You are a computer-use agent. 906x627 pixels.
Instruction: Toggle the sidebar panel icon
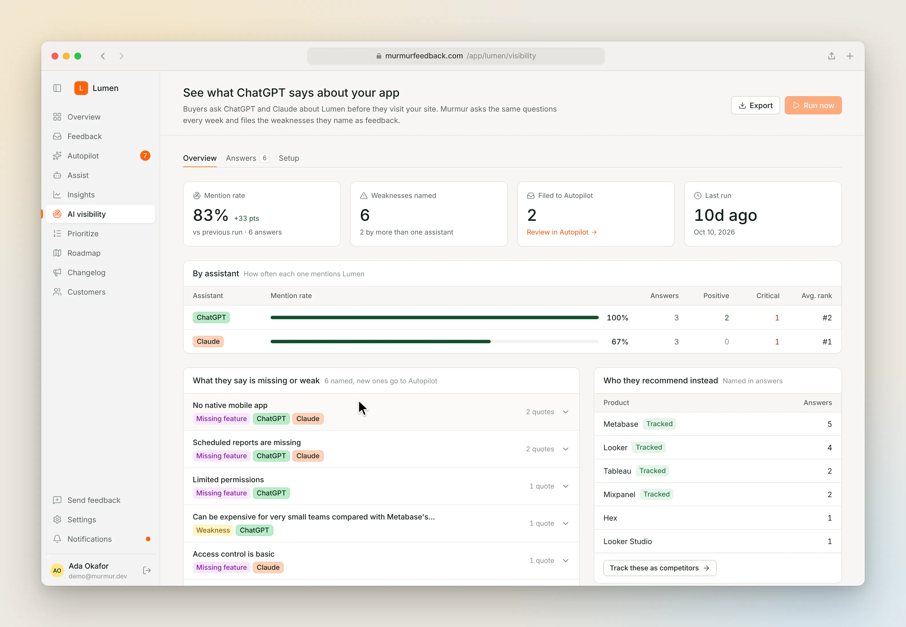[x=57, y=88]
